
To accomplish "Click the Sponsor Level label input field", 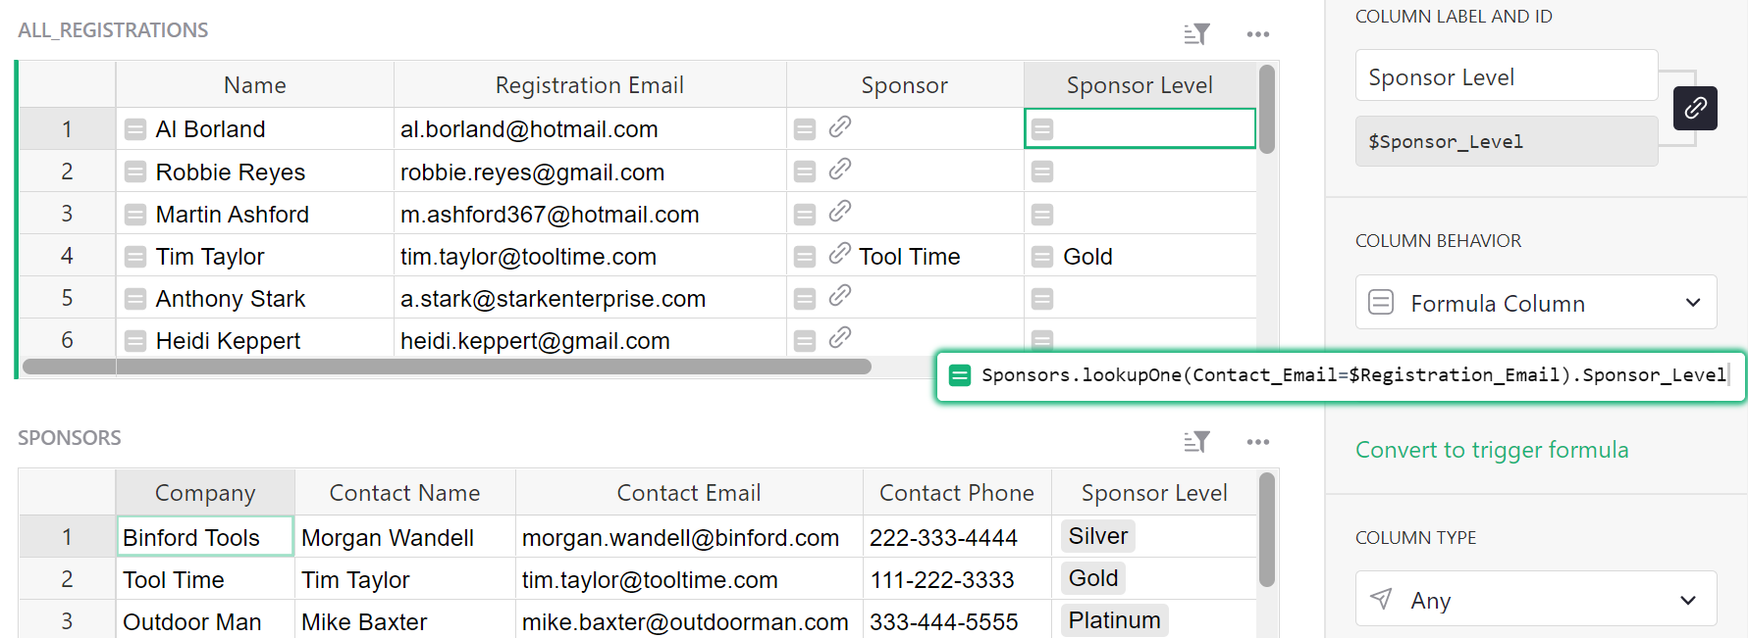I will point(1506,75).
